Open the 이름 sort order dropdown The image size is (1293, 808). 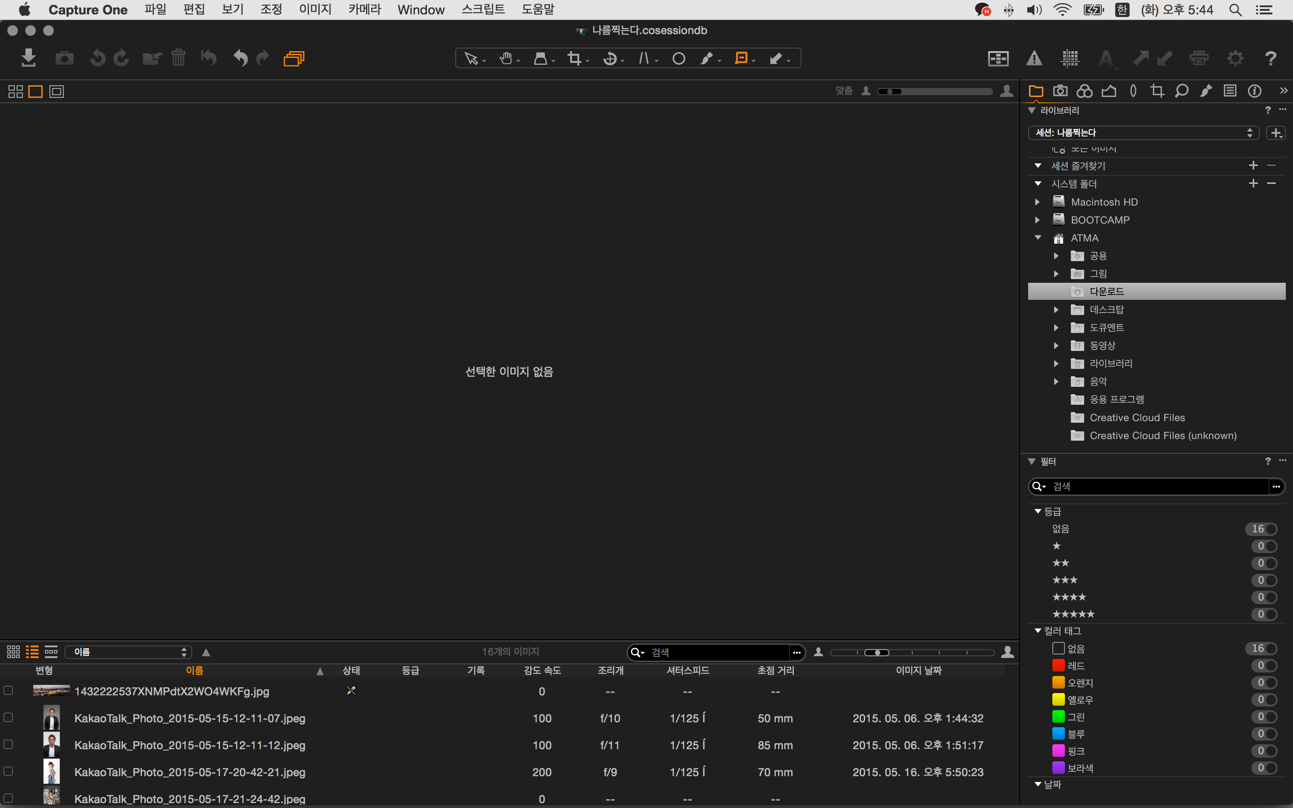pos(128,652)
